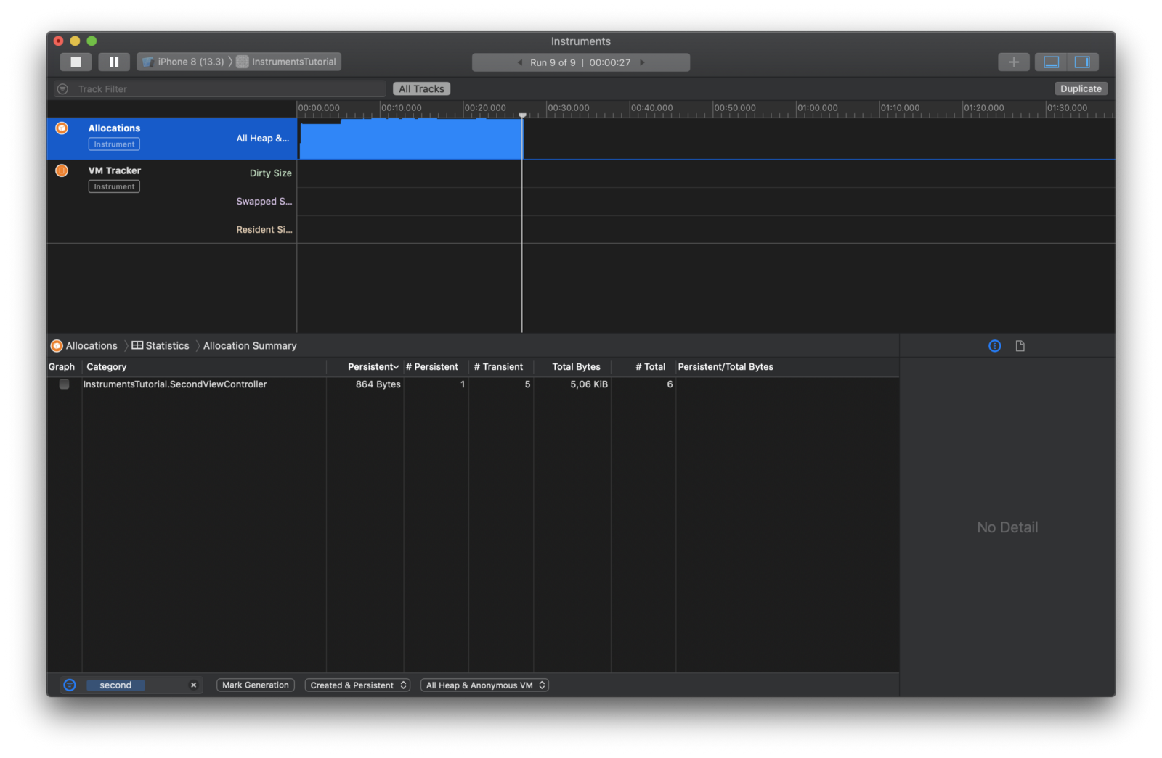The width and height of the screenshot is (1162, 758).
Task: Select the InstrumentsTutorial.SecondViewController row
Action: coord(473,384)
